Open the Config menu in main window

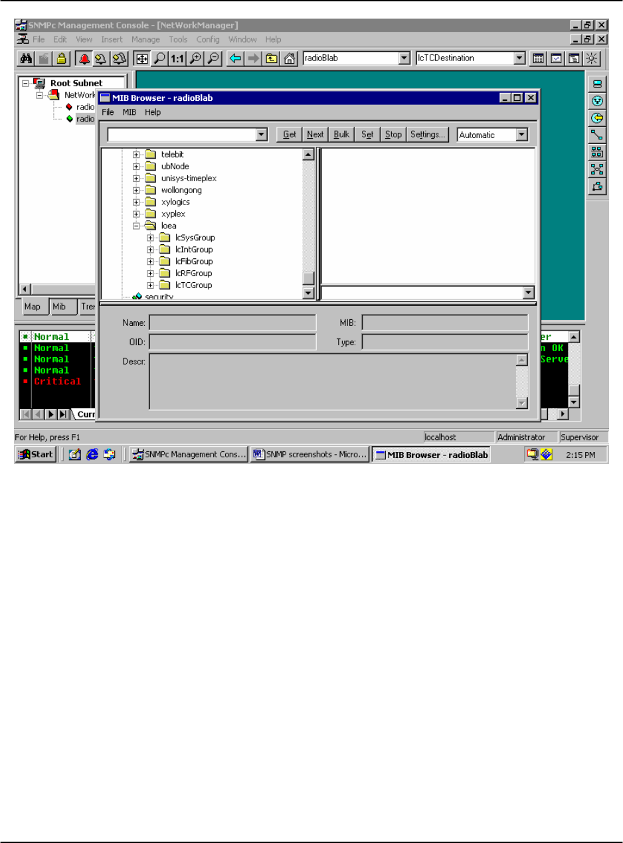208,40
